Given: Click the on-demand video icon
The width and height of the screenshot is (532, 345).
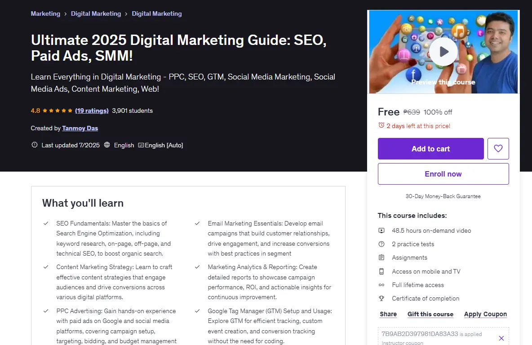Looking at the screenshot, I should pos(381,231).
